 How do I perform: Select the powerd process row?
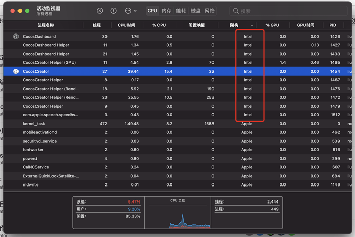click(177, 159)
